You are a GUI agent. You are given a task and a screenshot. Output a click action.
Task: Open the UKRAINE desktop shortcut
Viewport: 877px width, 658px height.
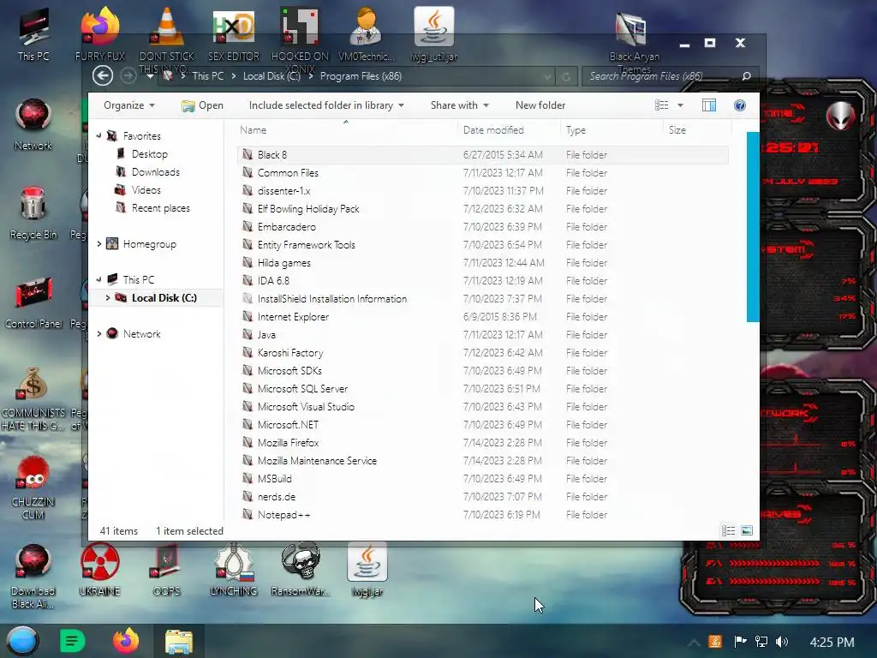[99, 570]
